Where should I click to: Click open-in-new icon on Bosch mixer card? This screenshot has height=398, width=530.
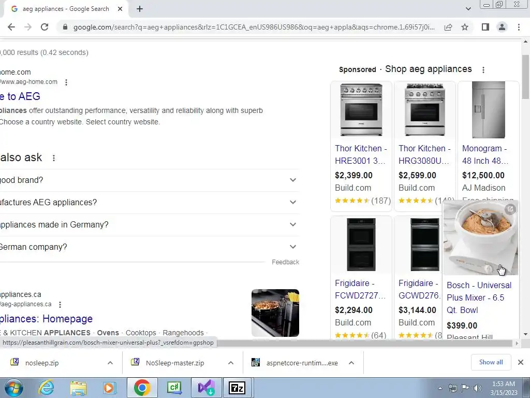pos(510,209)
